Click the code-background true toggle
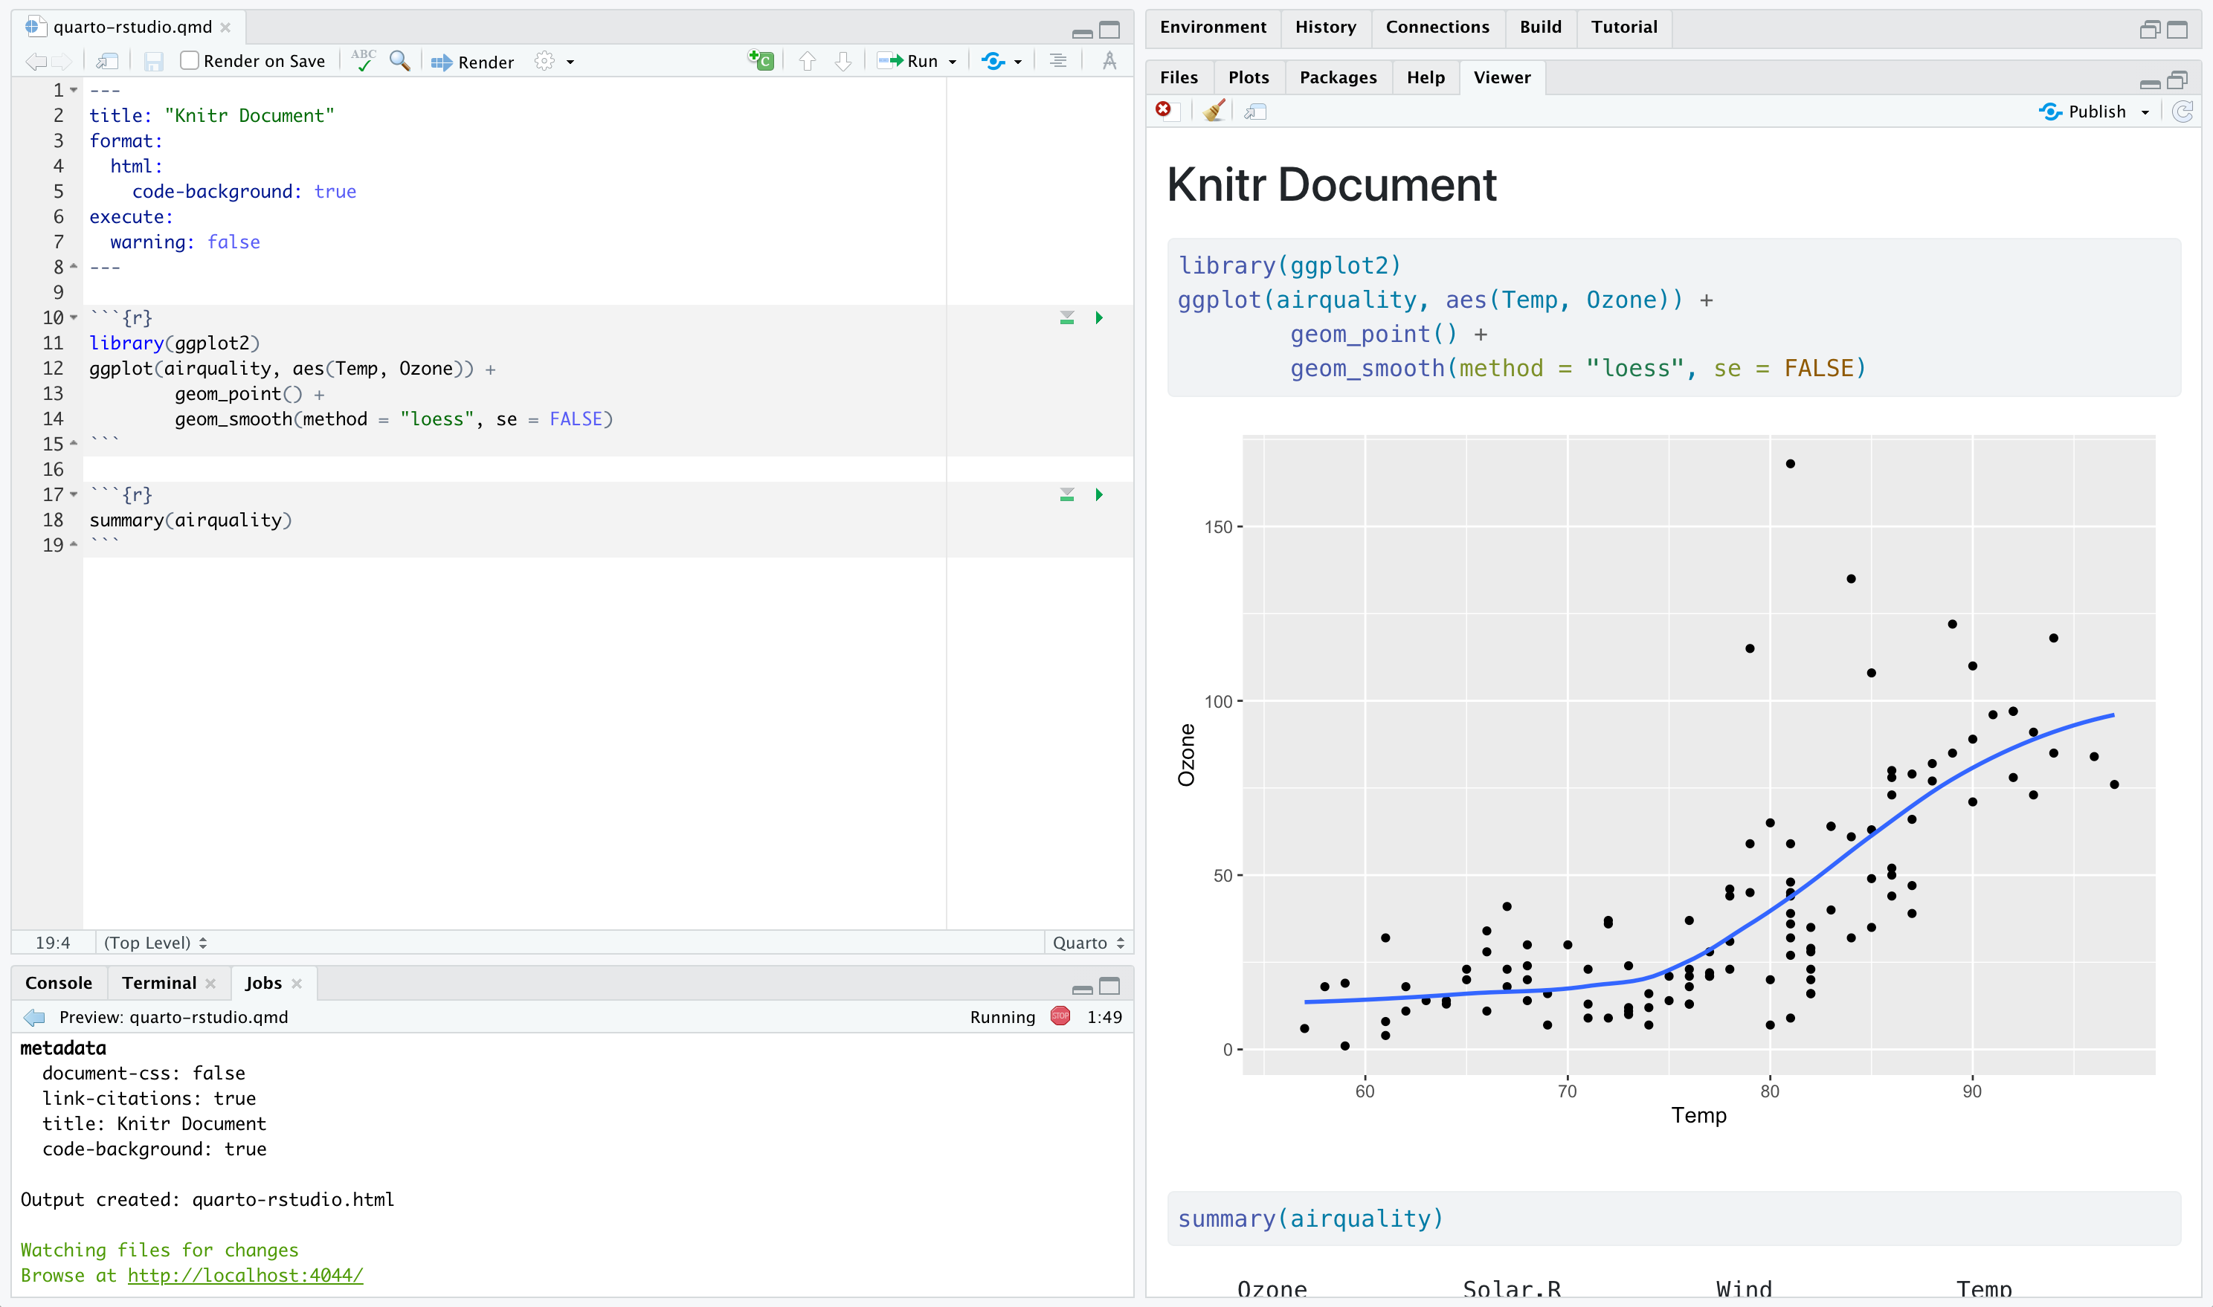Viewport: 2213px width, 1307px height. coord(335,191)
